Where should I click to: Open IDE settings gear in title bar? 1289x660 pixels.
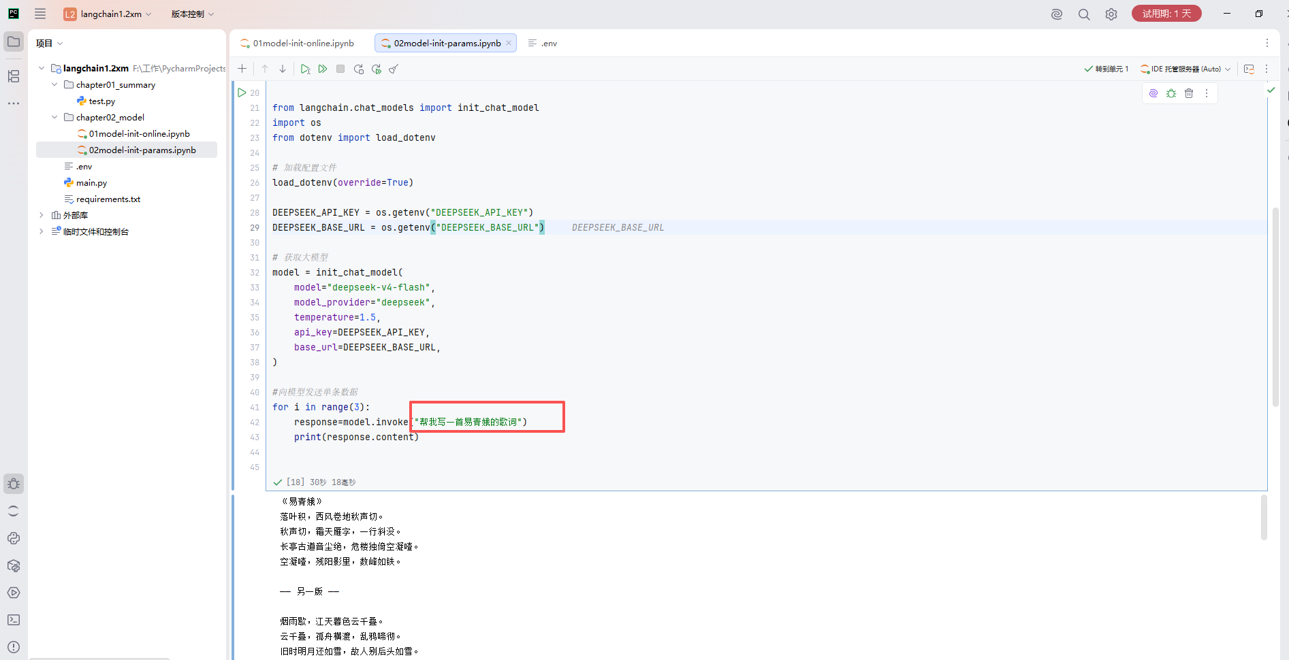pos(1111,14)
